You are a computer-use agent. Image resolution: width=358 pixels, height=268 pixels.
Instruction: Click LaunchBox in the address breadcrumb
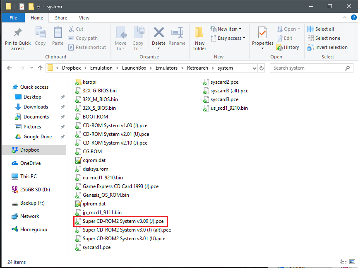(x=134, y=68)
